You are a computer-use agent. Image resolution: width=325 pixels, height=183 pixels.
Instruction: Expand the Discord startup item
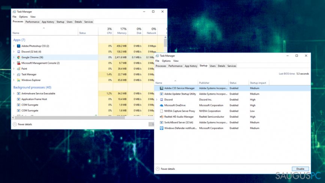coord(157,100)
